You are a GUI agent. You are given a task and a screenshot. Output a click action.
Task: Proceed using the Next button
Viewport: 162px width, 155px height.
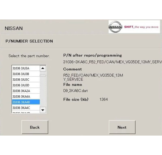pos(122,127)
